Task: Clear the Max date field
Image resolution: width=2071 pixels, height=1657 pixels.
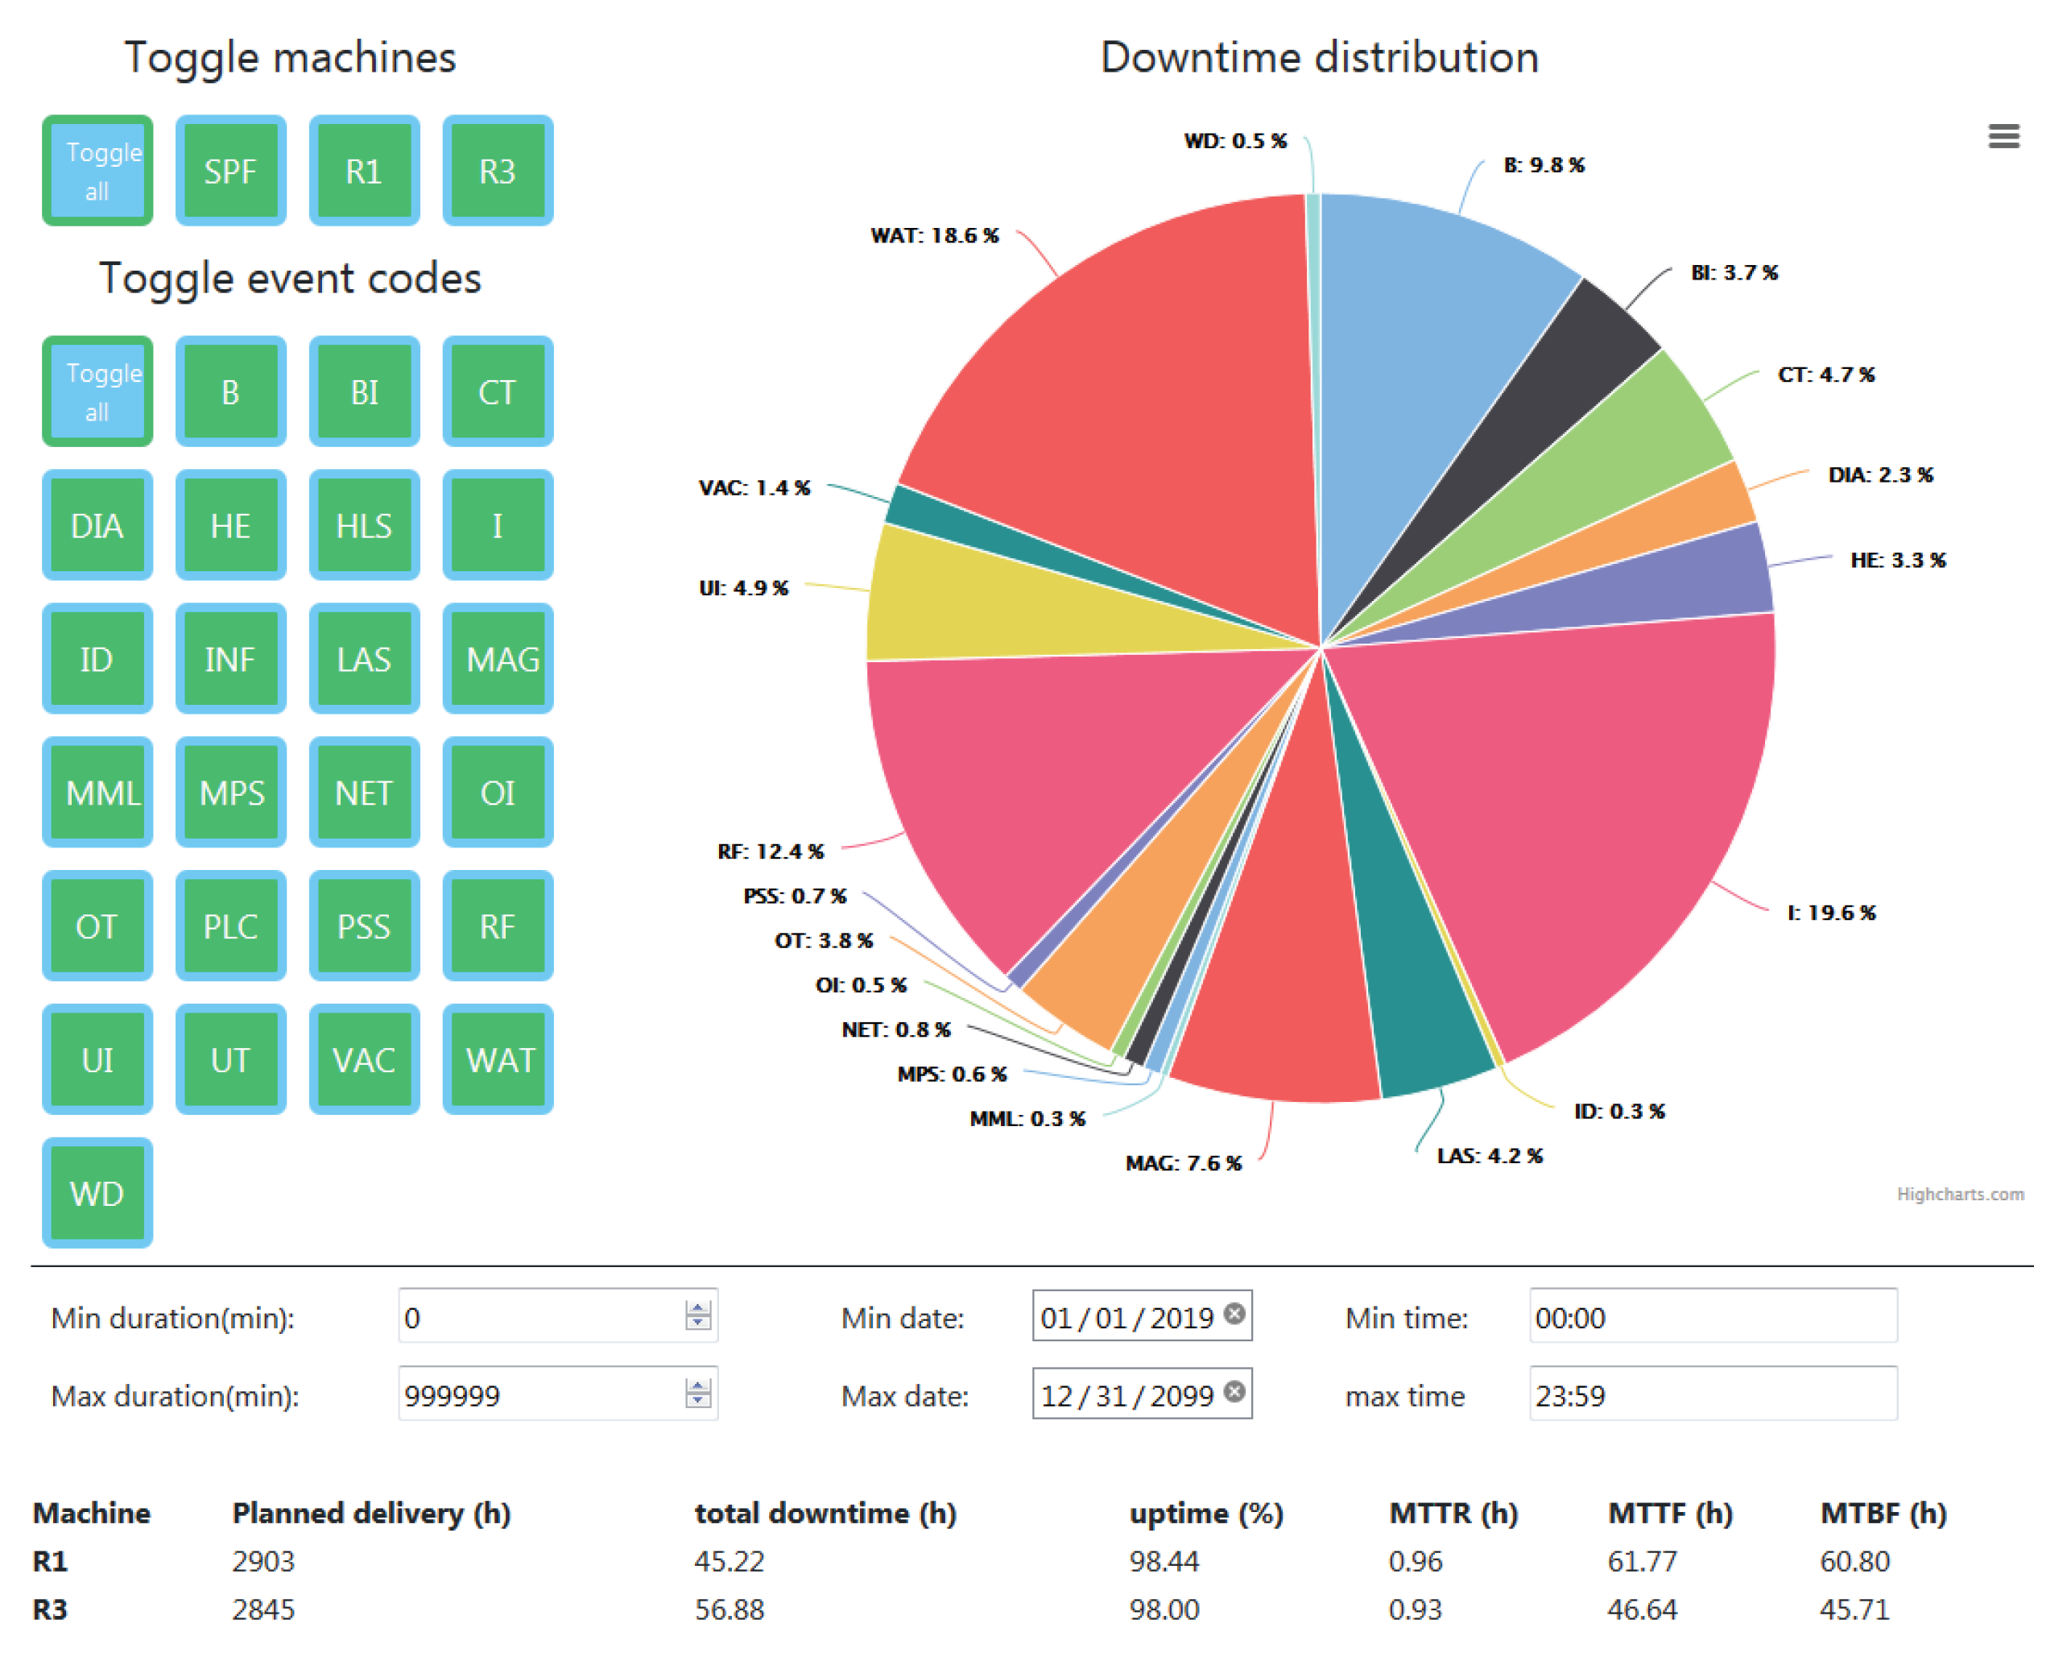Action: (1235, 1390)
